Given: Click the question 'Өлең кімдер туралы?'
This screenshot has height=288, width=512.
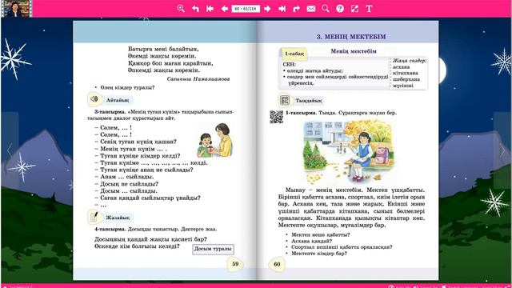Looking at the screenshot, I should [127, 87].
